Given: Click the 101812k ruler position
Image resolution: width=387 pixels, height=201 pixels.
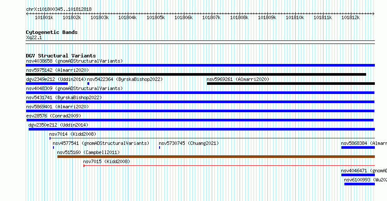Looking at the screenshot, I should click(x=350, y=17).
